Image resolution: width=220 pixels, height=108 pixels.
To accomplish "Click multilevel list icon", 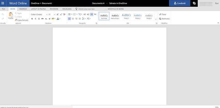I will [x=80, y=14].
